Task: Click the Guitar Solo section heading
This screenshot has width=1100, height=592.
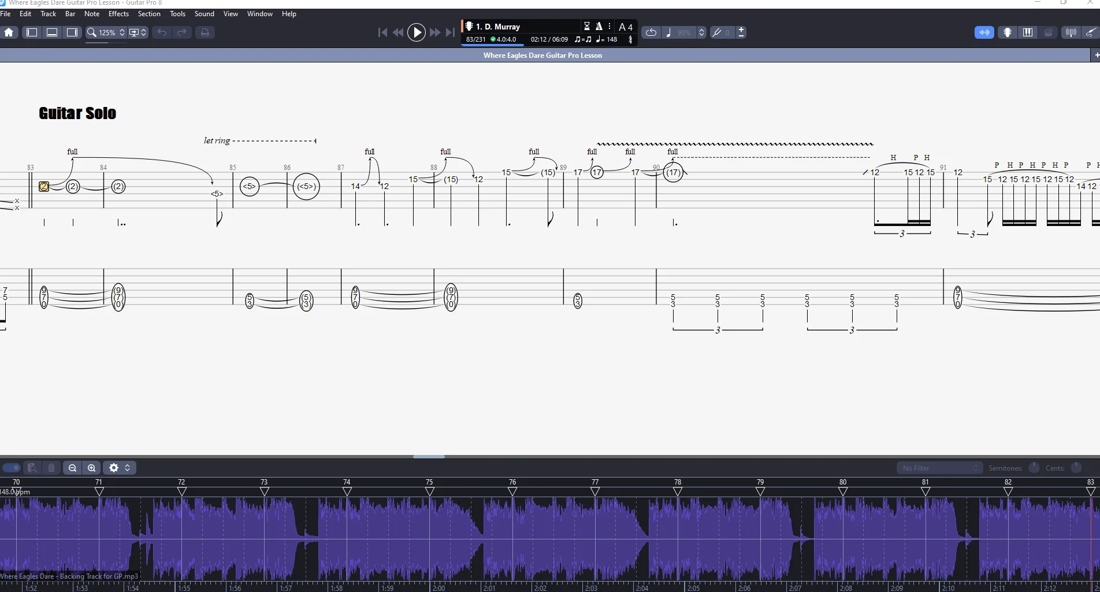Action: tap(77, 113)
